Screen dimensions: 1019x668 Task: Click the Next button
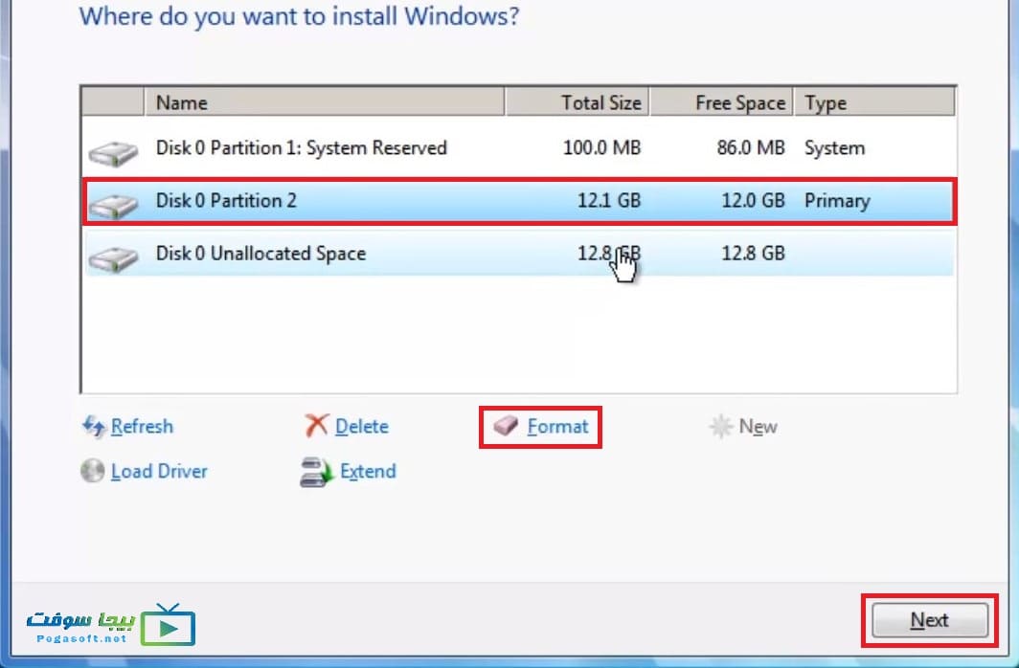929,620
